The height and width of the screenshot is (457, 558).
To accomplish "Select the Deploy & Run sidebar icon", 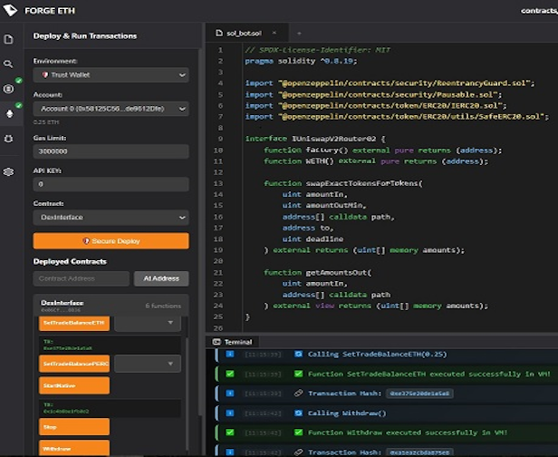I will 9,114.
